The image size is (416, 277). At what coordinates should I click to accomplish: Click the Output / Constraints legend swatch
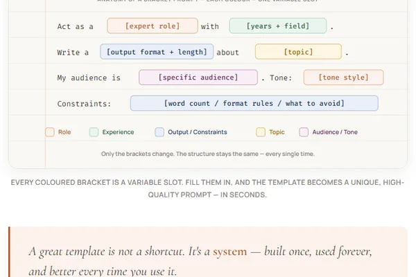click(x=159, y=132)
